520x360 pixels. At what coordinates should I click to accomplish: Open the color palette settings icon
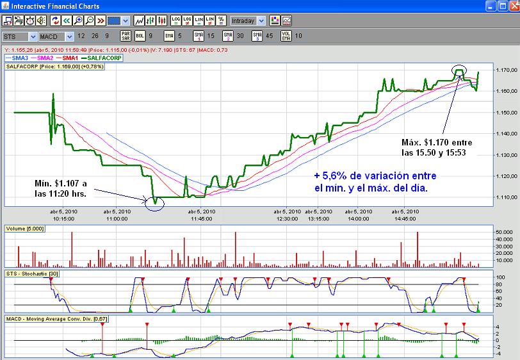tap(274, 20)
